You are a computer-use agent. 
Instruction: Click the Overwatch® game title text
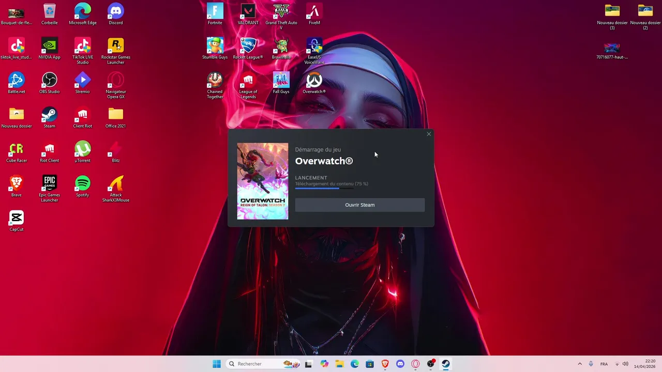[x=324, y=161]
